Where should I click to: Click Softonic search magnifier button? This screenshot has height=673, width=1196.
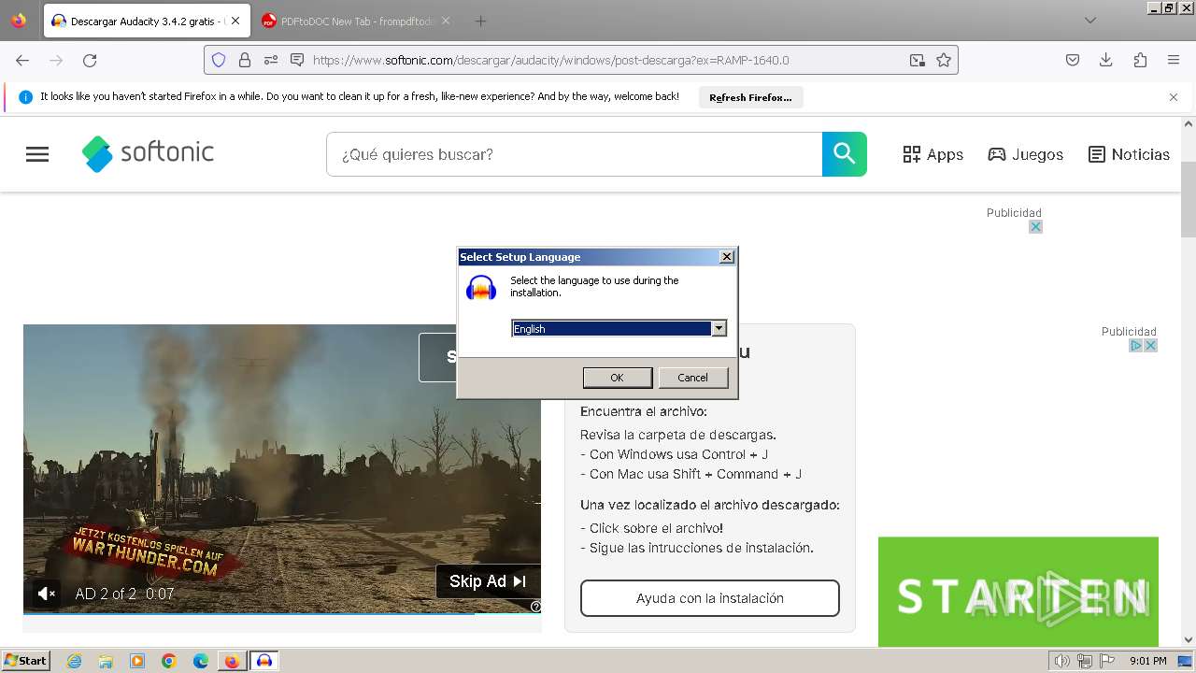[x=845, y=154]
